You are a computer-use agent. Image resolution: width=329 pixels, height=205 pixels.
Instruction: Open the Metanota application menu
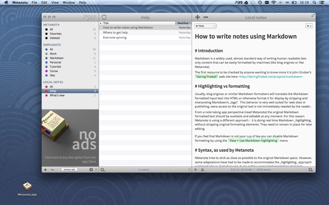[x=20, y=2]
